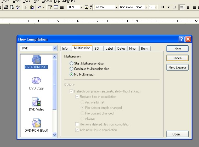The image size is (199, 147).
Task: Choose the DVD Copy compilation type
Action: (36, 81)
